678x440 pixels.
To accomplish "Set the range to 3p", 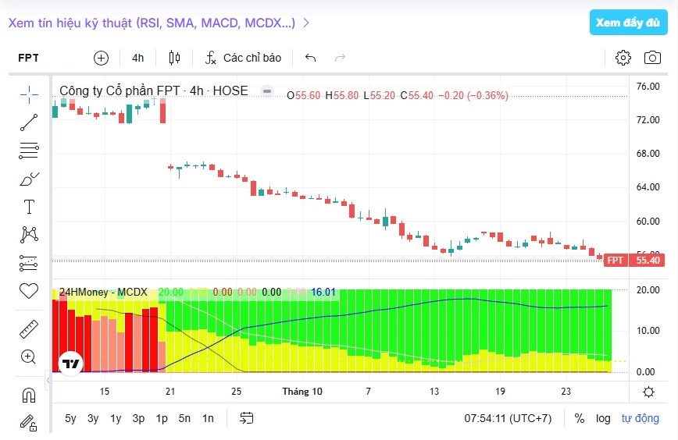I will 138,418.
